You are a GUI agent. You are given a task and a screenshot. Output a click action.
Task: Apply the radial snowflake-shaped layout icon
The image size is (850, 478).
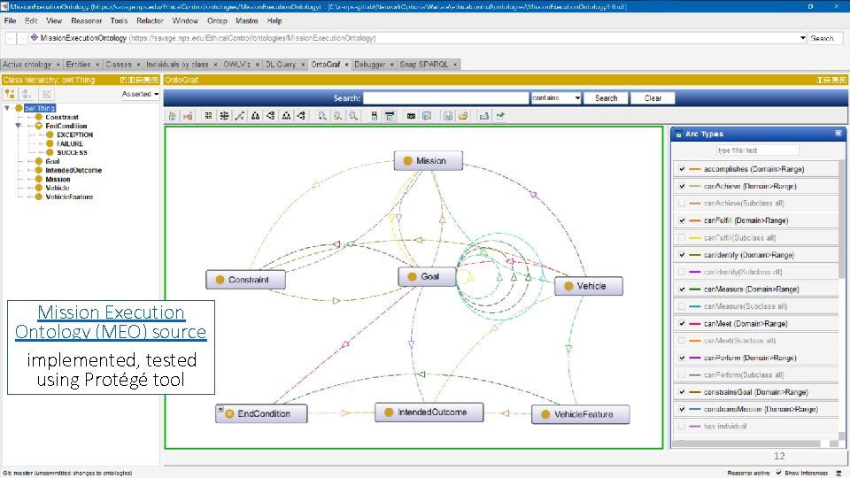tap(224, 116)
